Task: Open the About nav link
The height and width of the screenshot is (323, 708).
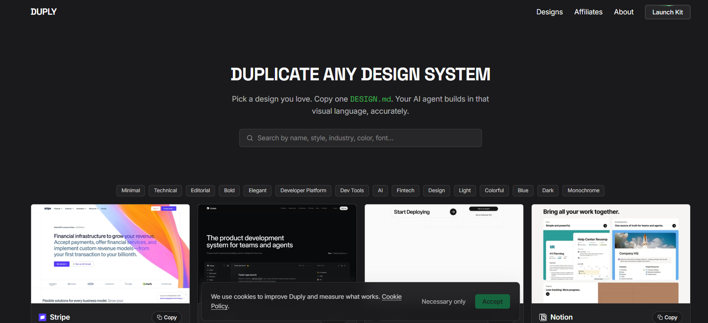Action: tap(623, 12)
